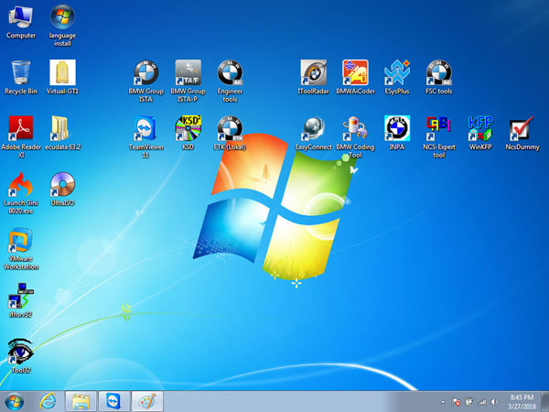549x412 pixels.
Task: Open the BMW Coding Tool shortcut
Action: click(x=355, y=129)
